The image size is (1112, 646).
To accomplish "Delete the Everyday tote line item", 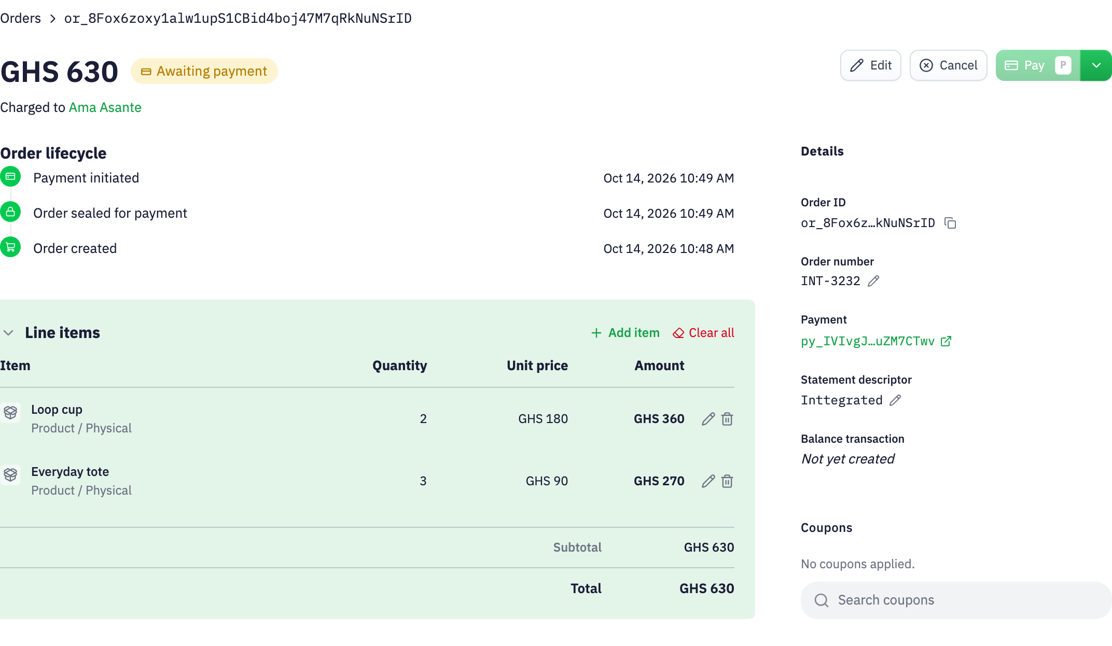I will (727, 481).
